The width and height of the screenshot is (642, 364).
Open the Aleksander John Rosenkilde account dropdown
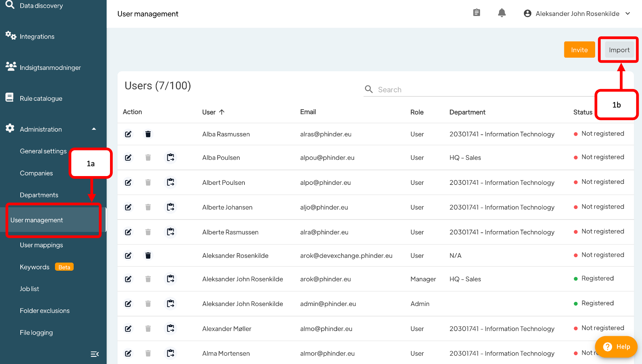(577, 14)
